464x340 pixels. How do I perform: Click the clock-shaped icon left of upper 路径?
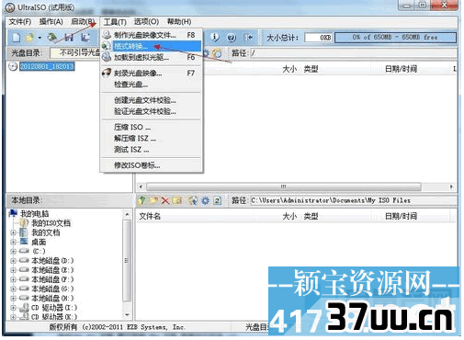(218, 53)
